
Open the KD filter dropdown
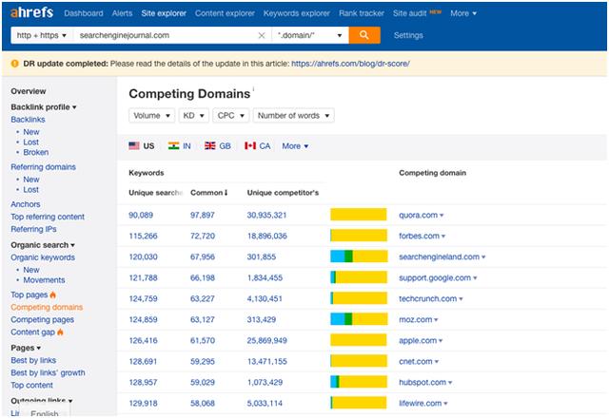click(194, 116)
